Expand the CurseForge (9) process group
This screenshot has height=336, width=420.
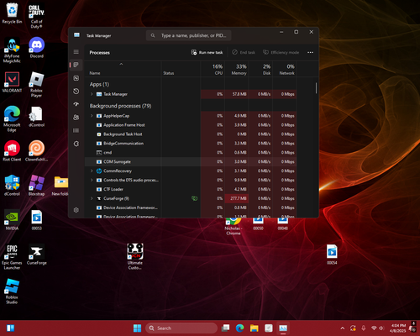[x=92, y=198]
